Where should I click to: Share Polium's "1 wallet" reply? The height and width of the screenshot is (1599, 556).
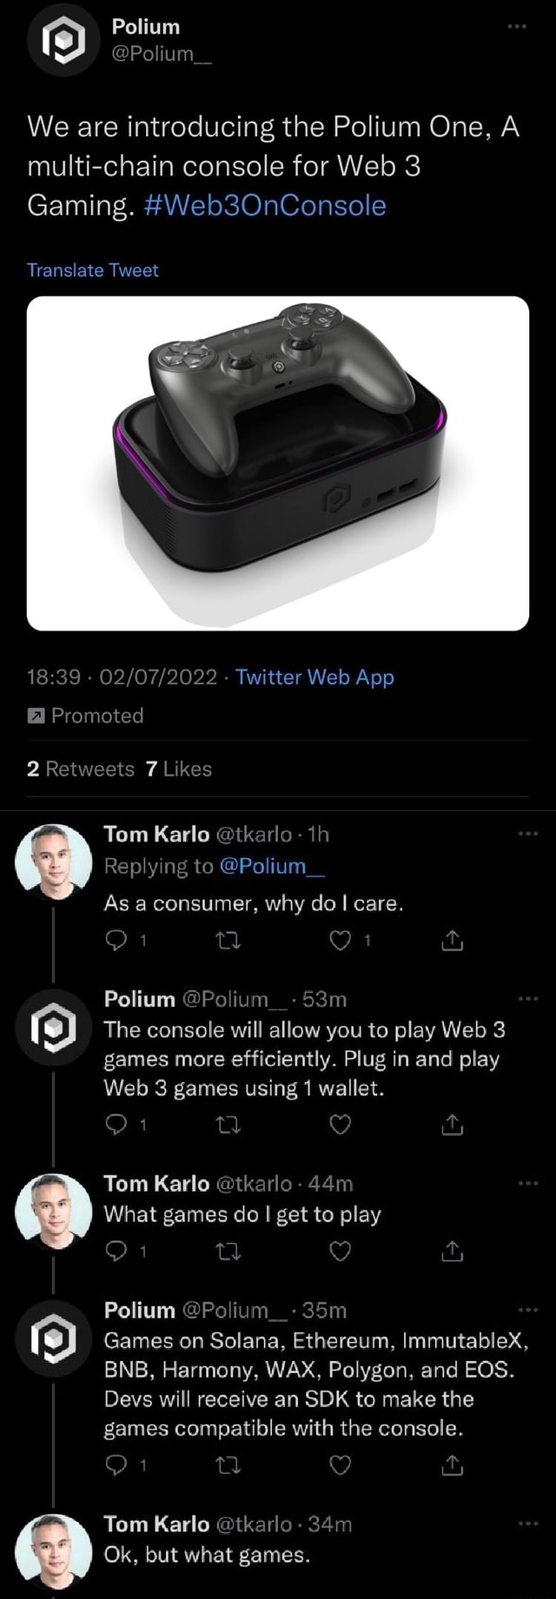pos(453,1126)
